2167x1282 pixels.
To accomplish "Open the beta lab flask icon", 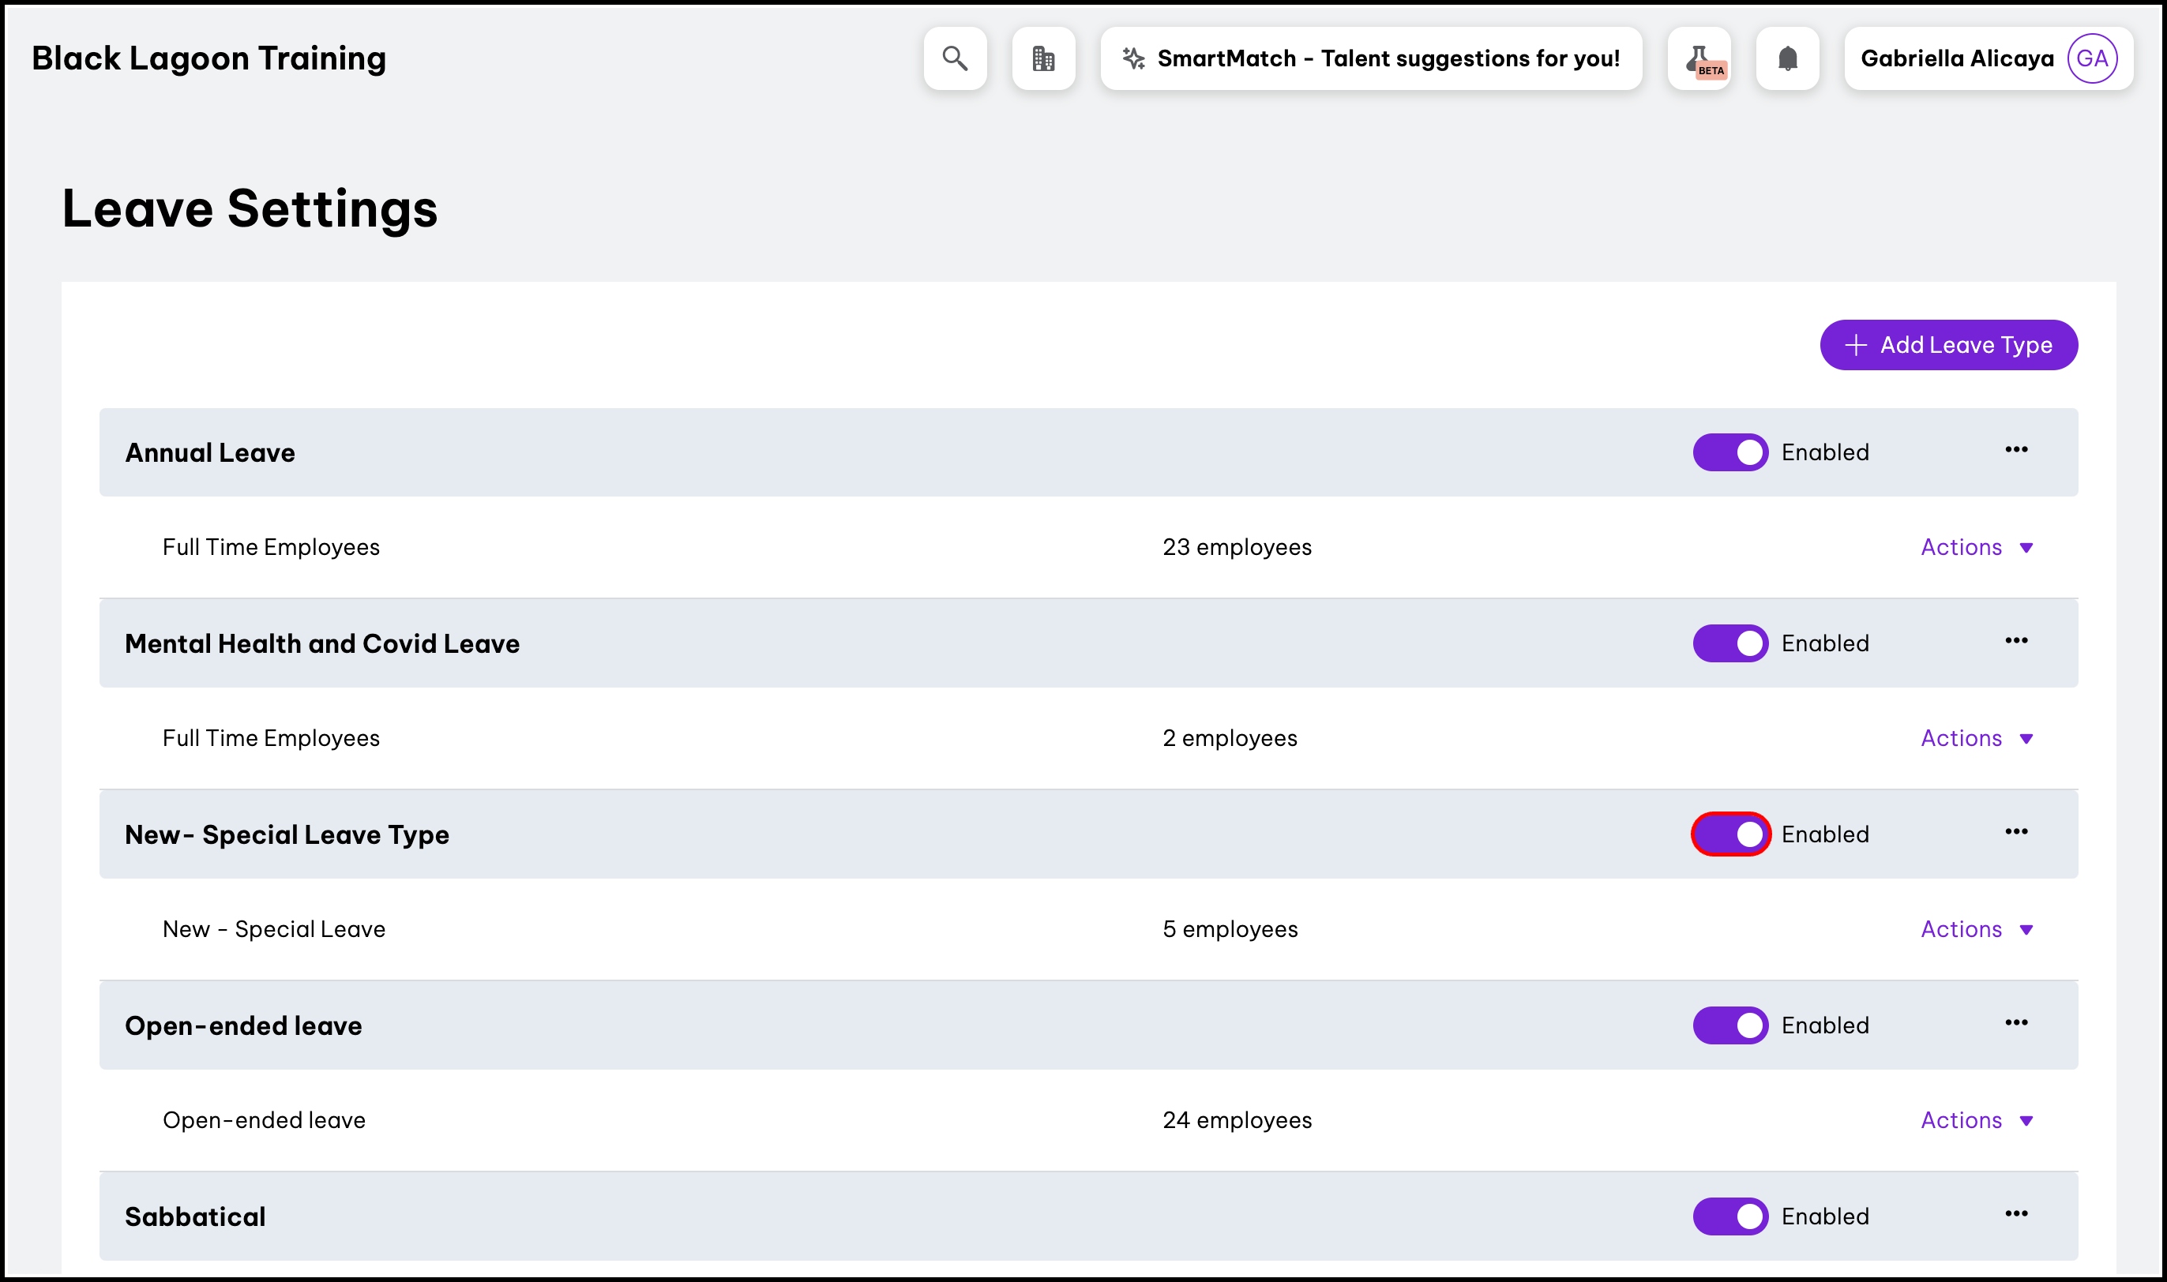I will (x=1699, y=58).
